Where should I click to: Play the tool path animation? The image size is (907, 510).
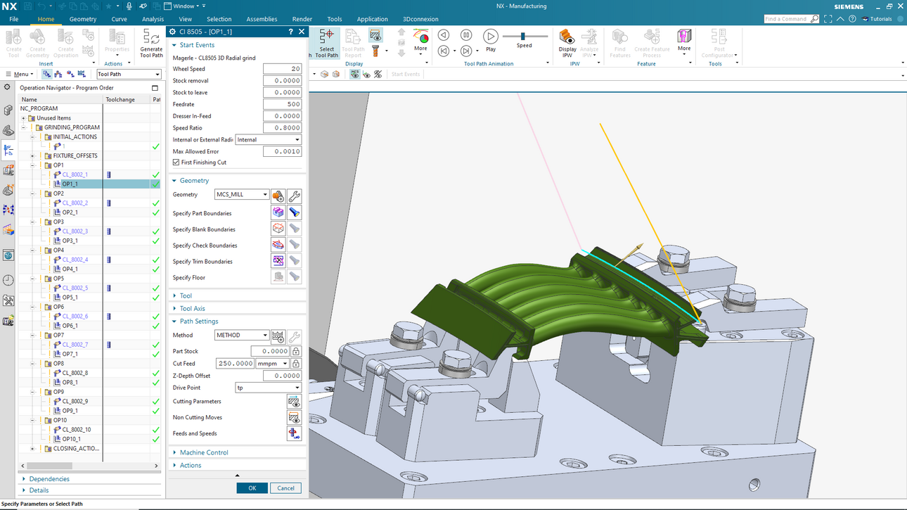point(491,37)
